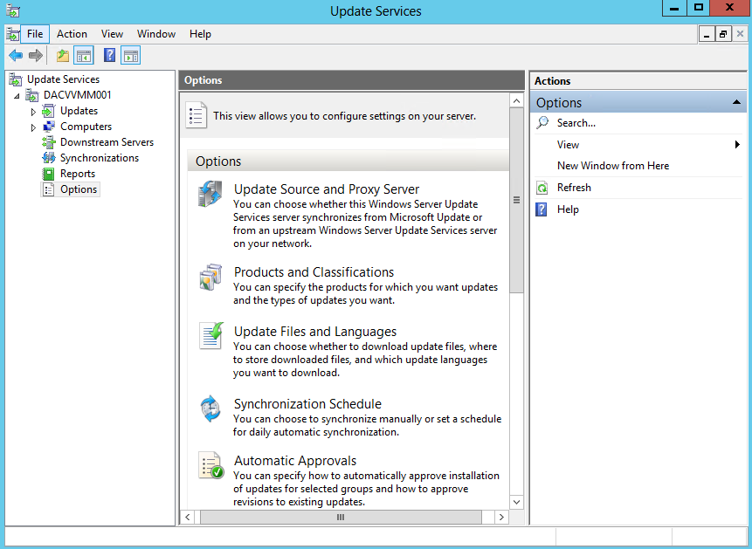752x549 pixels.
Task: Expand the Updates tree node
Action: click(x=33, y=112)
